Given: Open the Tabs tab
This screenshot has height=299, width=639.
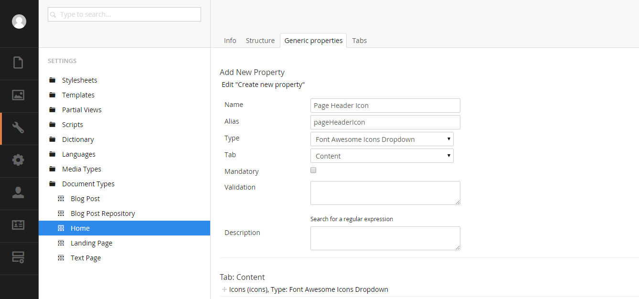Looking at the screenshot, I should point(359,41).
